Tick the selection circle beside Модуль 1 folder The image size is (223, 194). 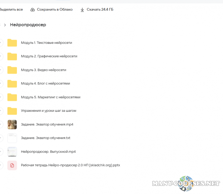click(x=1, y=43)
